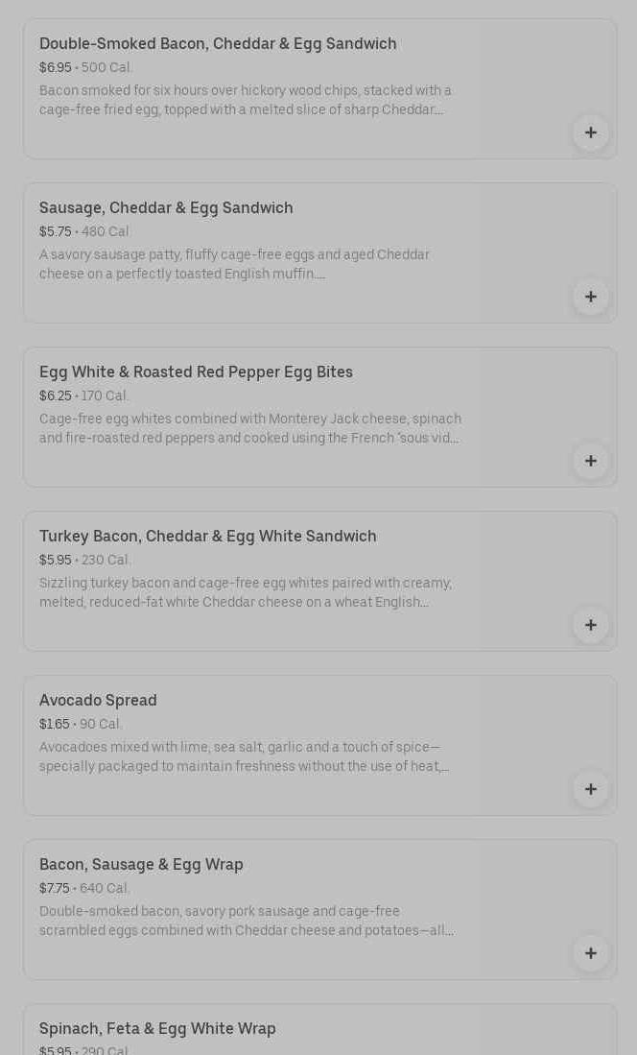Select the $7.75 640 Cal price line
Image resolution: width=637 pixels, height=1055 pixels.
pyautogui.click(x=84, y=888)
